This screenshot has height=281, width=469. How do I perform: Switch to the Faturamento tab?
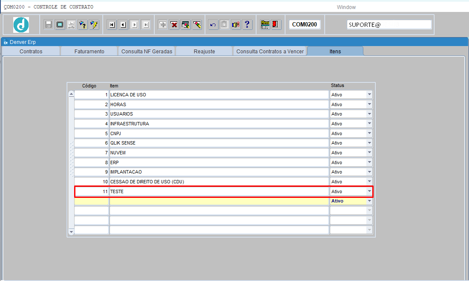[89, 52]
